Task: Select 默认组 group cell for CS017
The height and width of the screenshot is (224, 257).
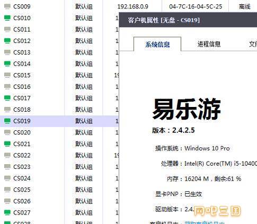Action: (x=84, y=98)
